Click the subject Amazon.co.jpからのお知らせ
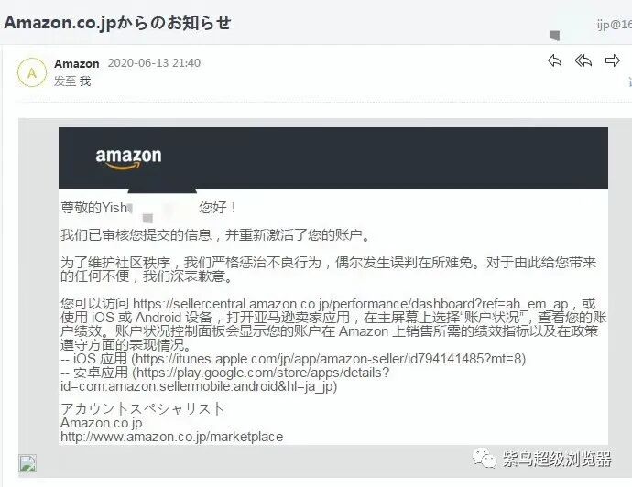This screenshot has width=632, height=487. pyautogui.click(x=117, y=23)
